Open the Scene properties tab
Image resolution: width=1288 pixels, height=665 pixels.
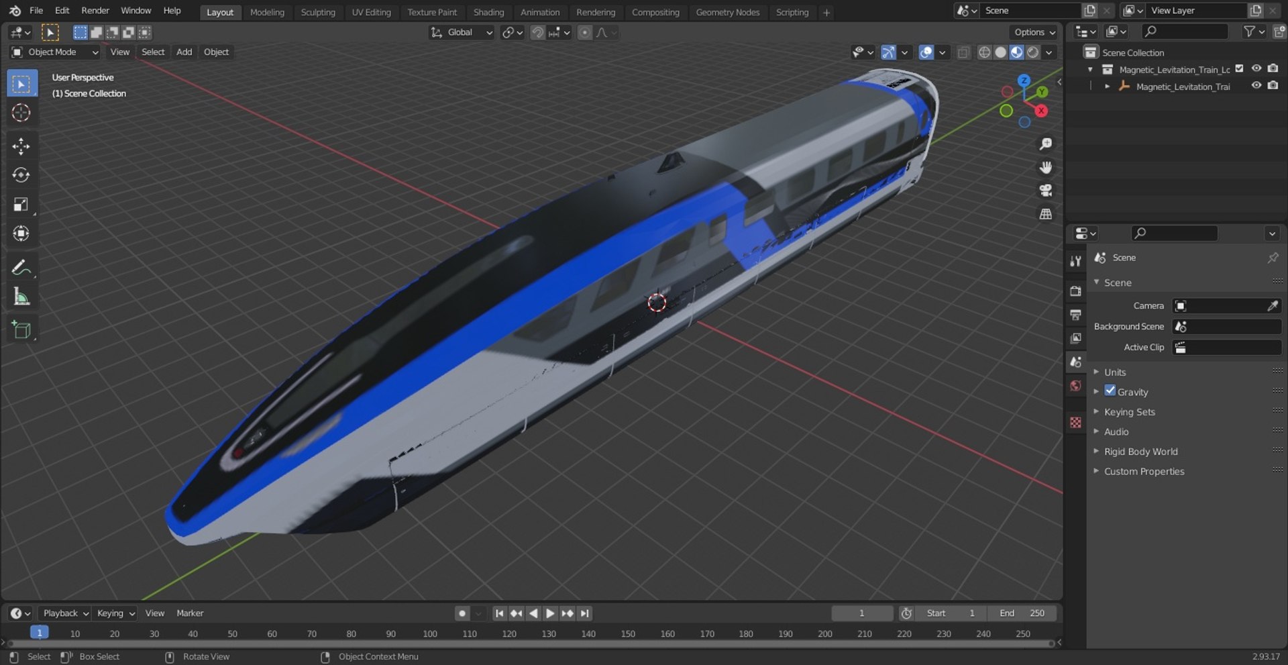click(1076, 362)
